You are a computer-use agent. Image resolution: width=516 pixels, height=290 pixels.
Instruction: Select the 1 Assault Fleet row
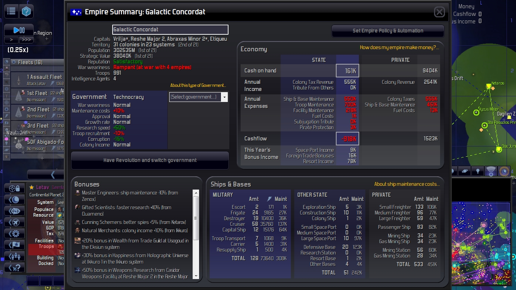click(37, 80)
